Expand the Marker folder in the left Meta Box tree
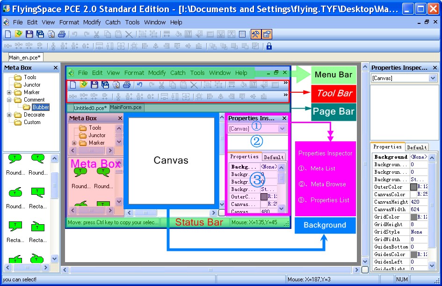The image size is (442, 286). coord(9,92)
